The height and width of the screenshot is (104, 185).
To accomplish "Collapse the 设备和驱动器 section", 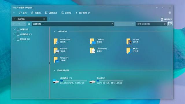I will coord(54,70).
